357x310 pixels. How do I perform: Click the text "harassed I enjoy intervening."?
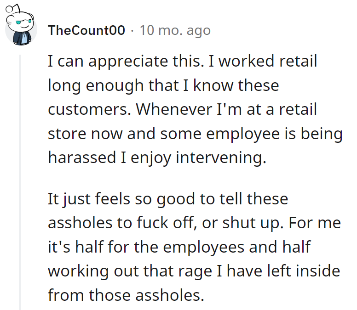(157, 157)
